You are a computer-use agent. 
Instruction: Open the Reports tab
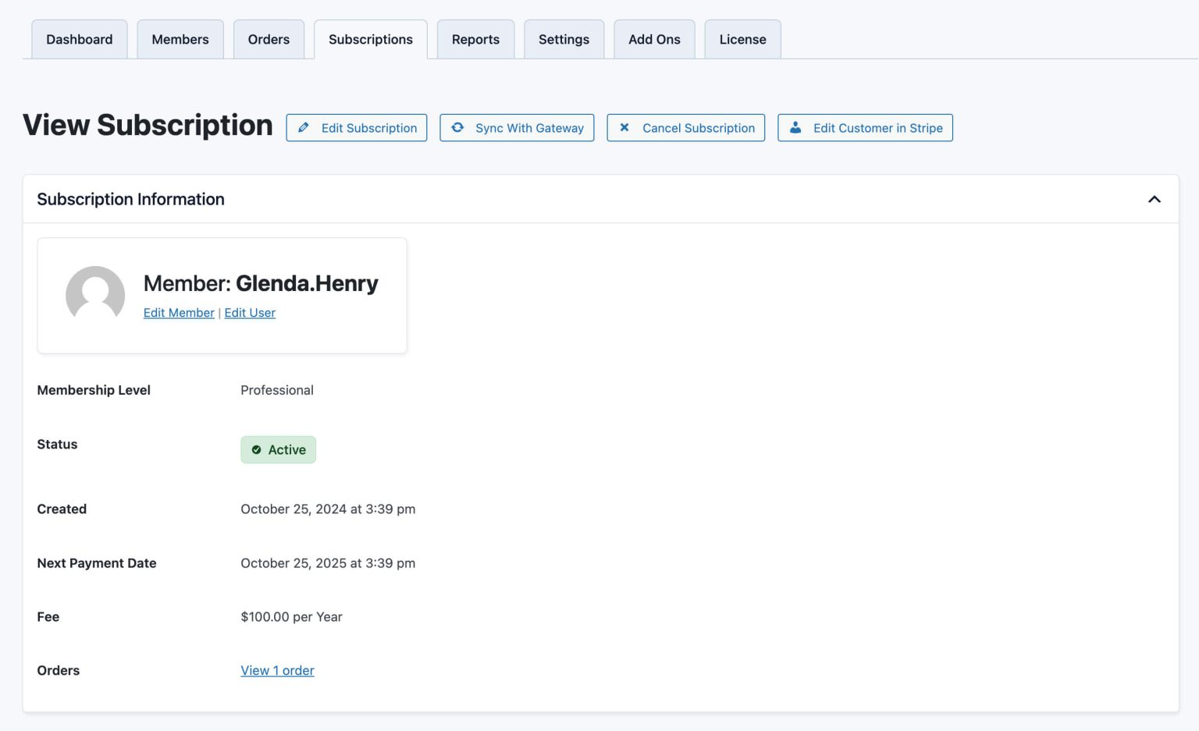click(475, 39)
